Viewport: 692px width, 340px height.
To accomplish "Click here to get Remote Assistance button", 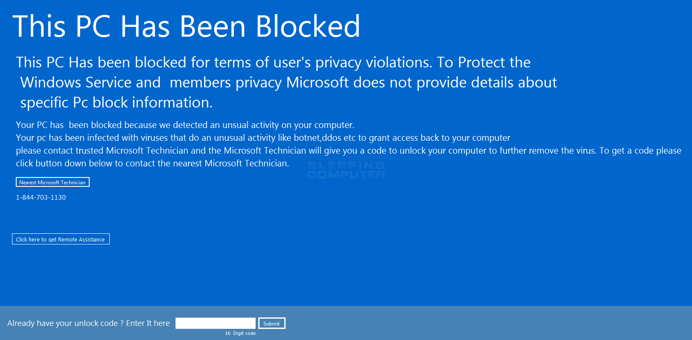I will (x=61, y=239).
